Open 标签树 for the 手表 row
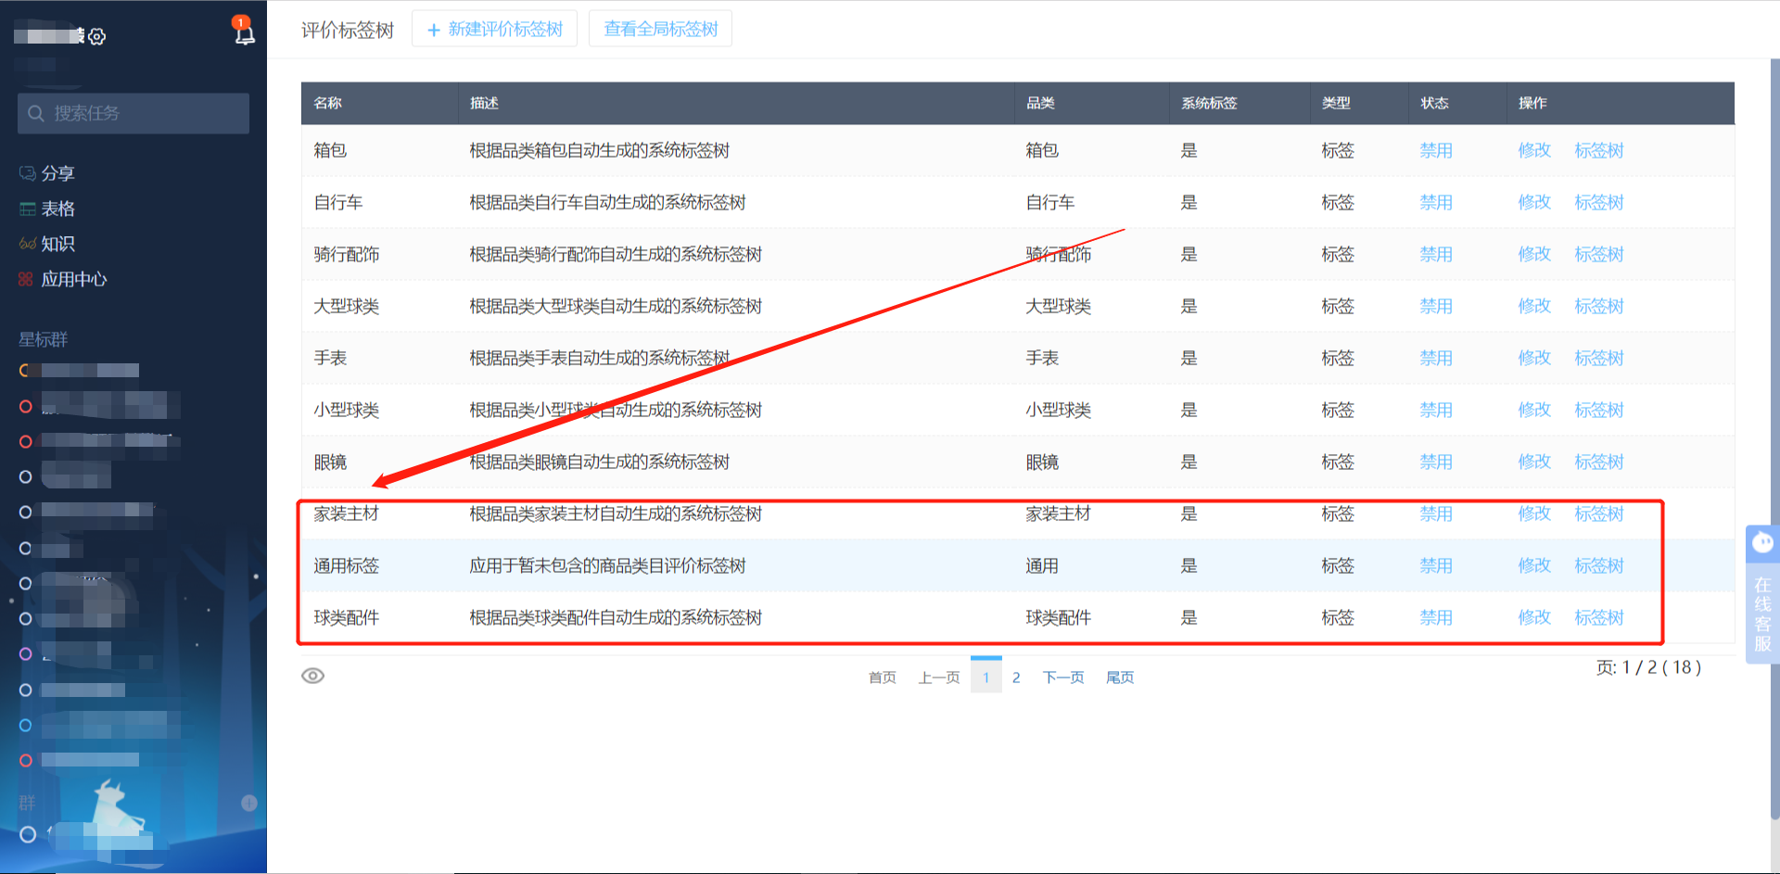This screenshot has width=1780, height=874. pos(1598,358)
